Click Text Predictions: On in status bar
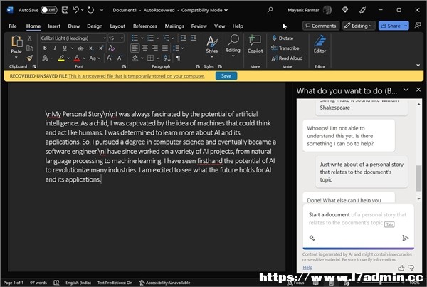Image resolution: width=427 pixels, height=287 pixels. (115, 283)
